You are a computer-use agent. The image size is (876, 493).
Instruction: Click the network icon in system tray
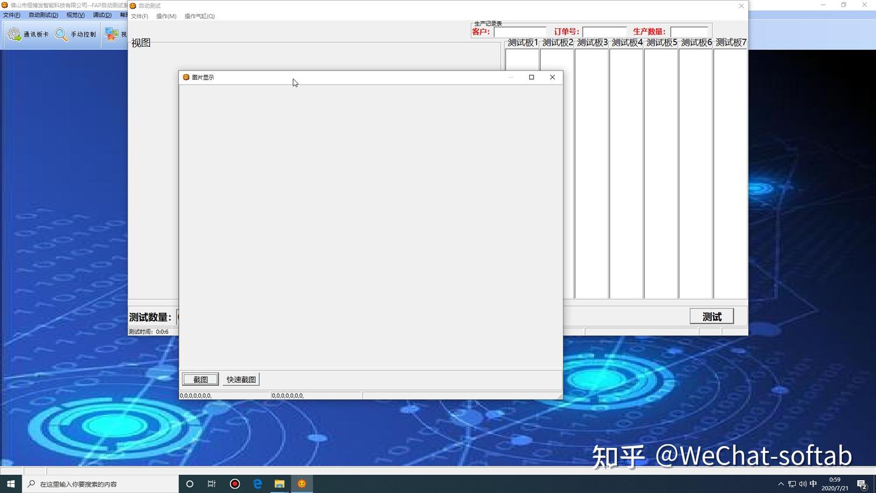tap(791, 484)
